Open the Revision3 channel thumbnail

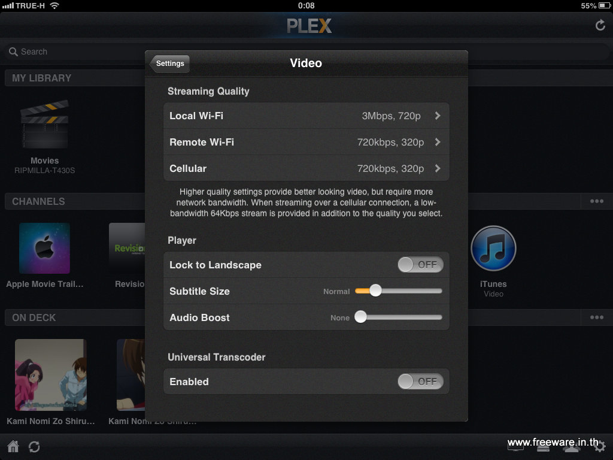click(x=127, y=248)
